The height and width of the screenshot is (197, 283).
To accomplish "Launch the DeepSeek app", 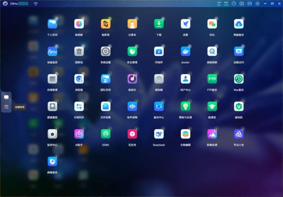I will point(159,134).
